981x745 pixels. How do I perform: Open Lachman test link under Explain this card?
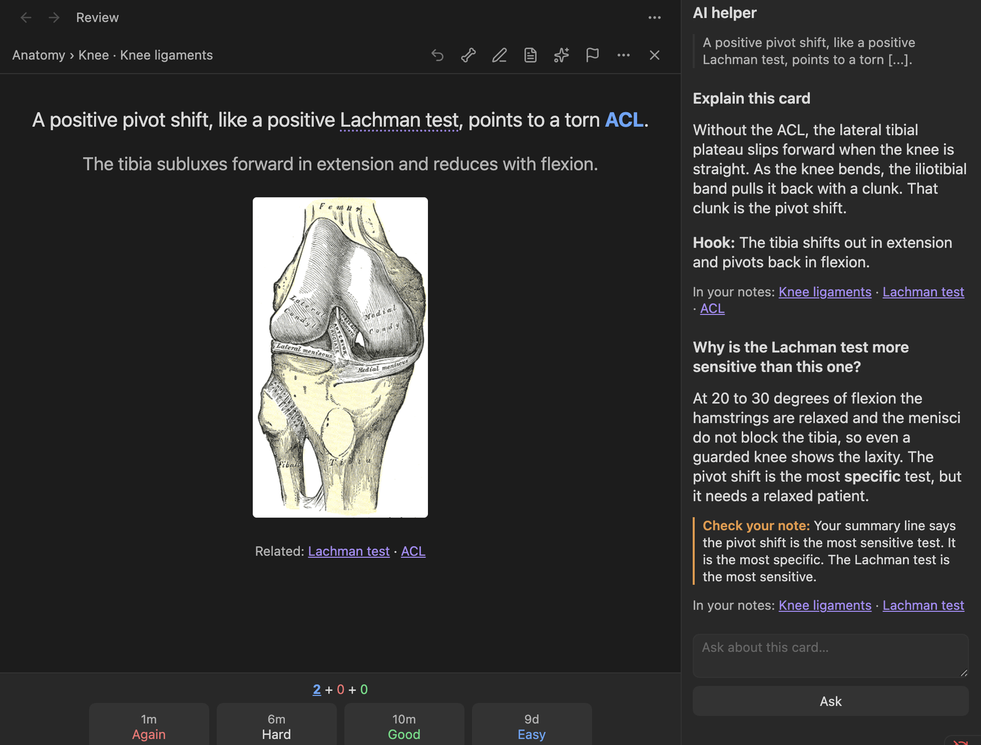[x=923, y=292]
